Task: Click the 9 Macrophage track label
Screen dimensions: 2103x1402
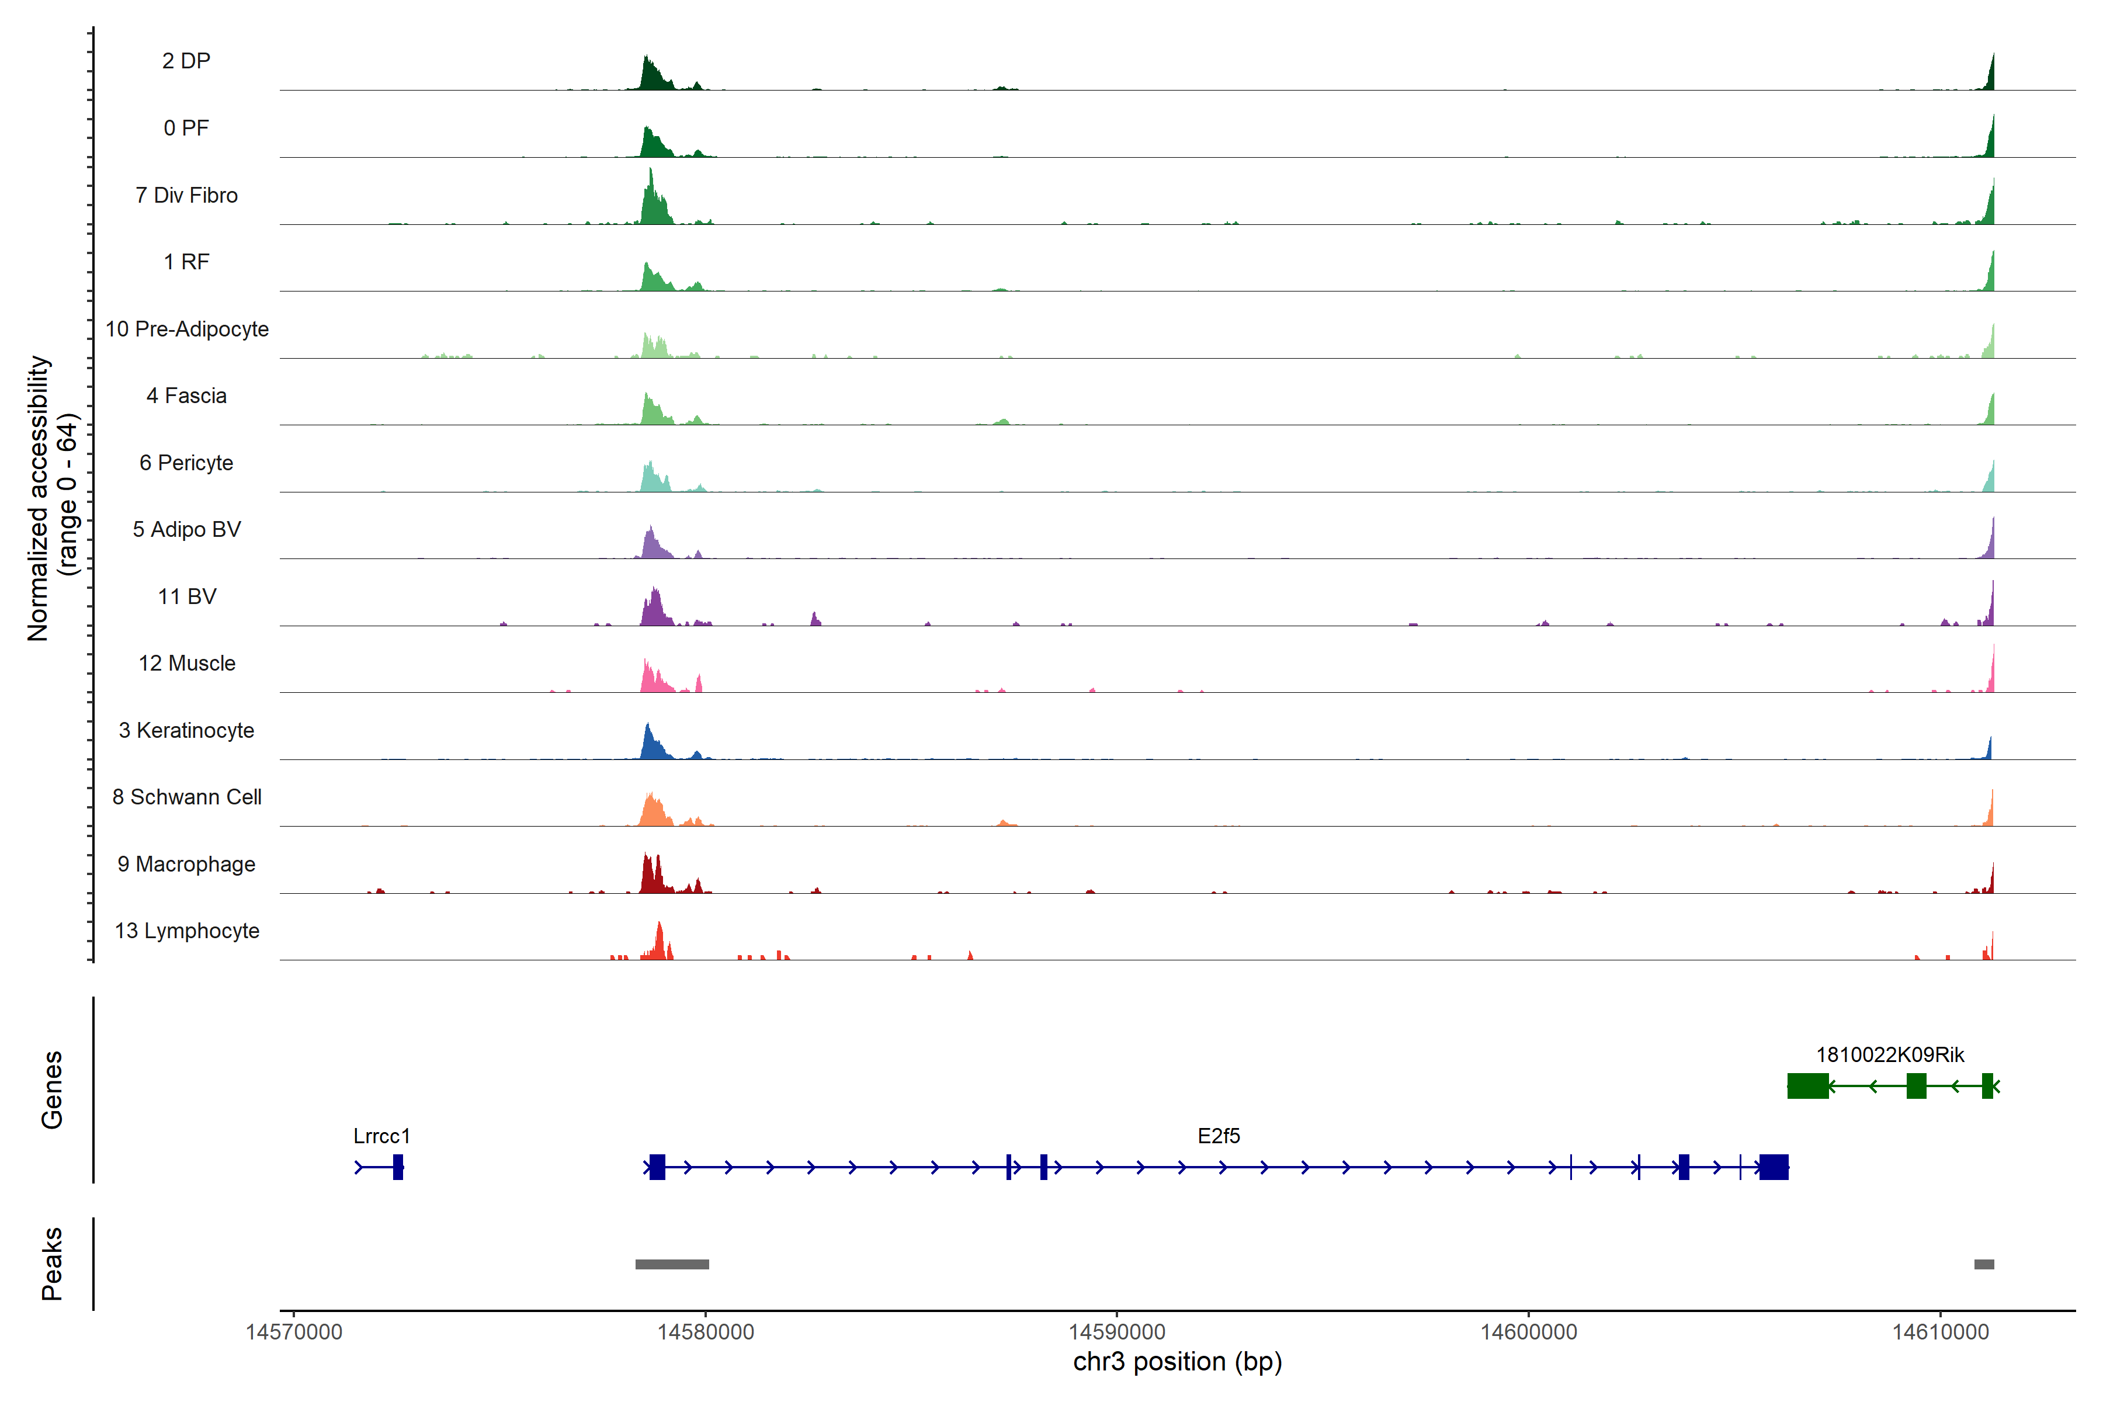Action: [186, 864]
